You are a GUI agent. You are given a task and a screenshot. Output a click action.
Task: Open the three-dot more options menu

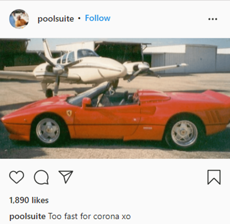point(213,19)
